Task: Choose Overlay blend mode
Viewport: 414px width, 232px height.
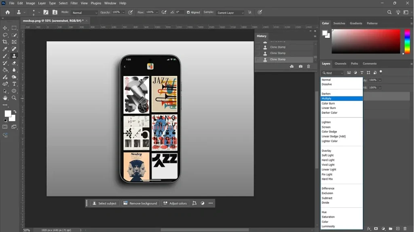Action: [x=342, y=151]
